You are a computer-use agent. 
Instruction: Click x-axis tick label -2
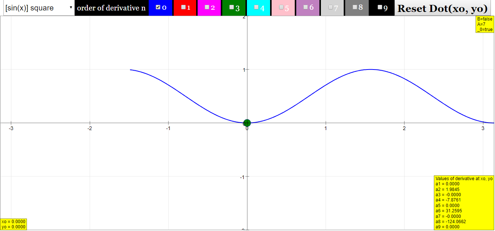(90, 129)
